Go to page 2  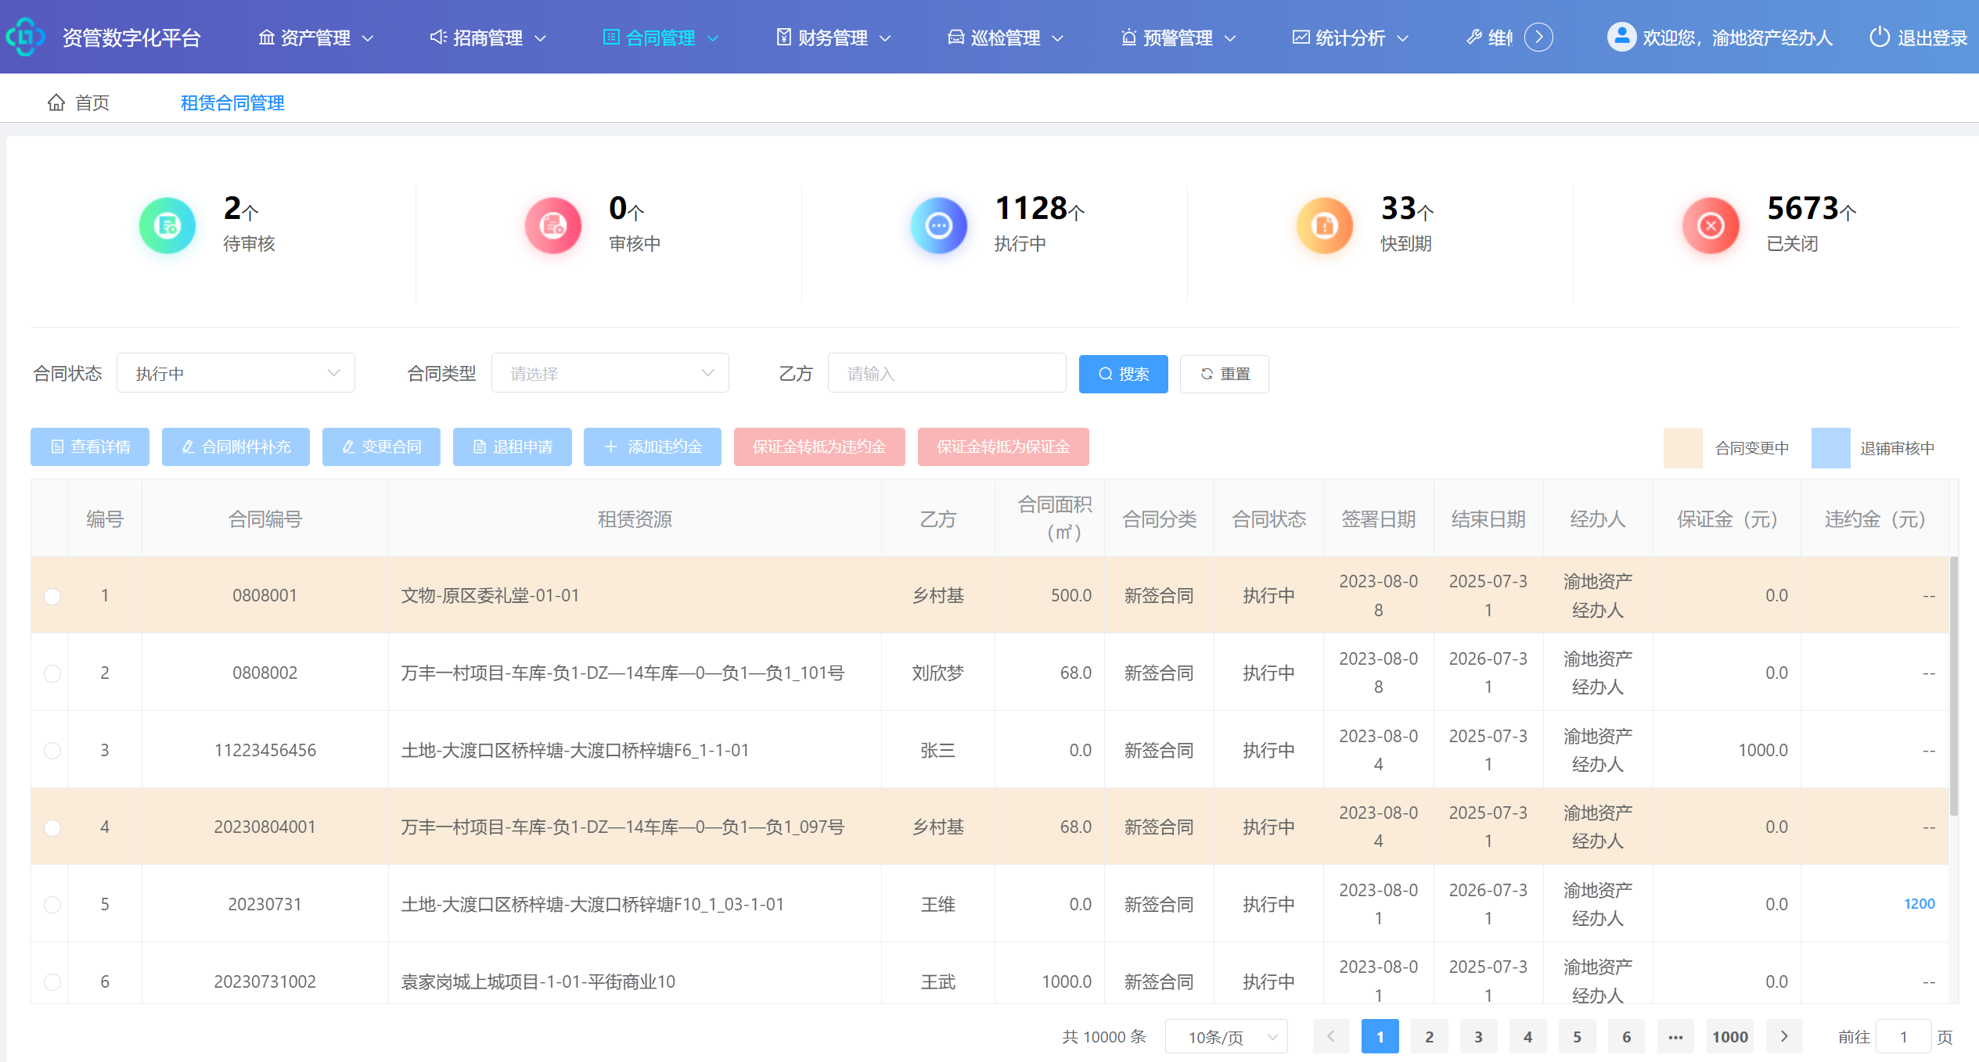1429,1037
